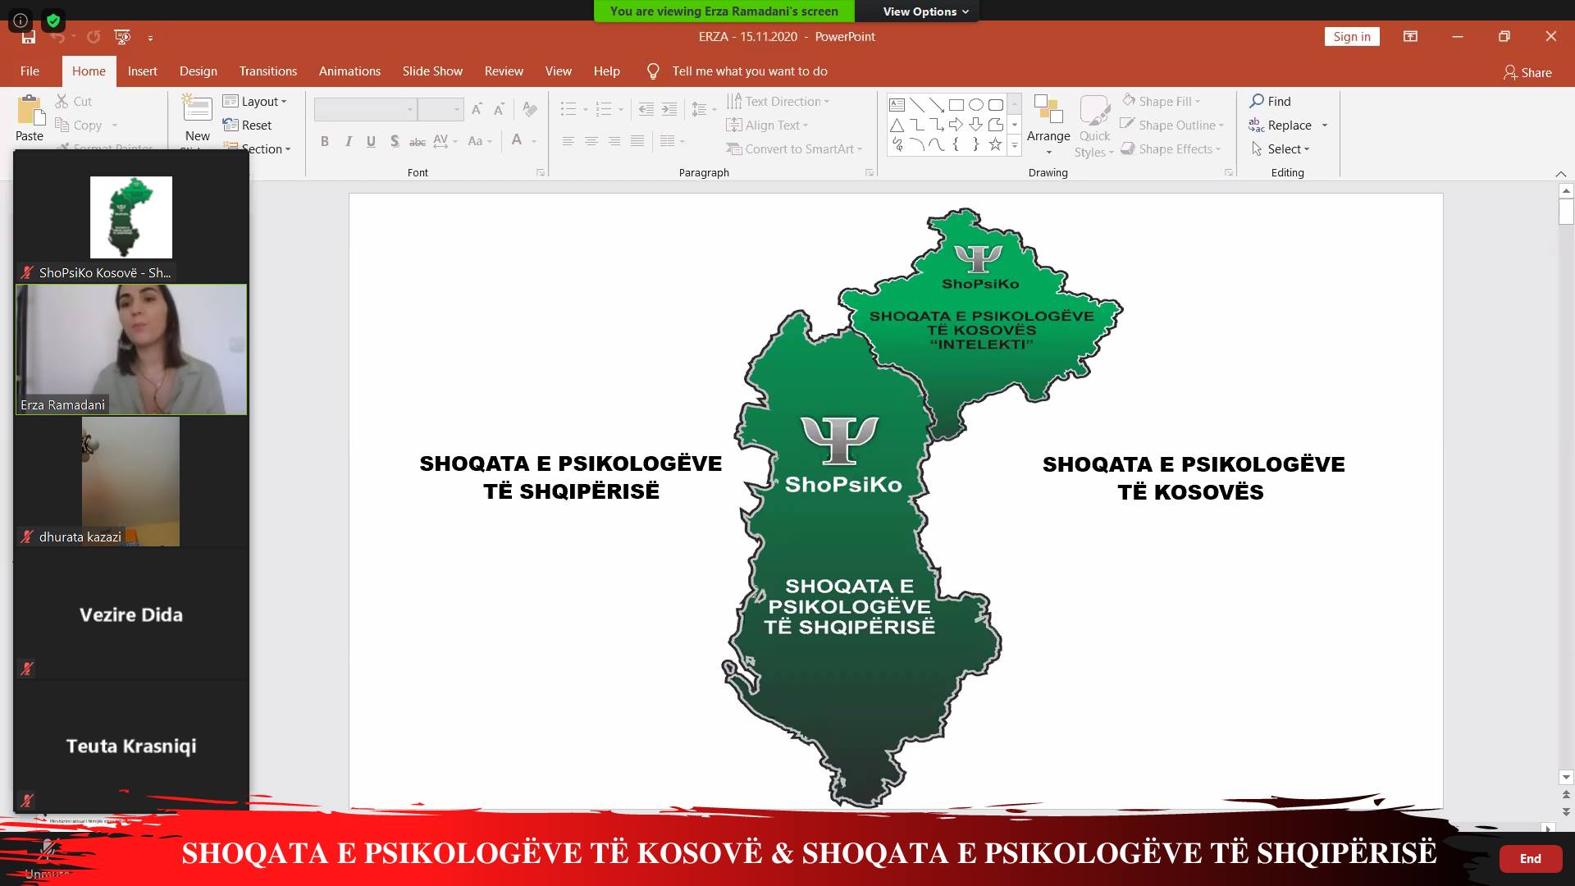Viewport: 1575px width, 886px height.
Task: Toggle Justify paragraph alignment
Action: pyautogui.click(x=637, y=141)
